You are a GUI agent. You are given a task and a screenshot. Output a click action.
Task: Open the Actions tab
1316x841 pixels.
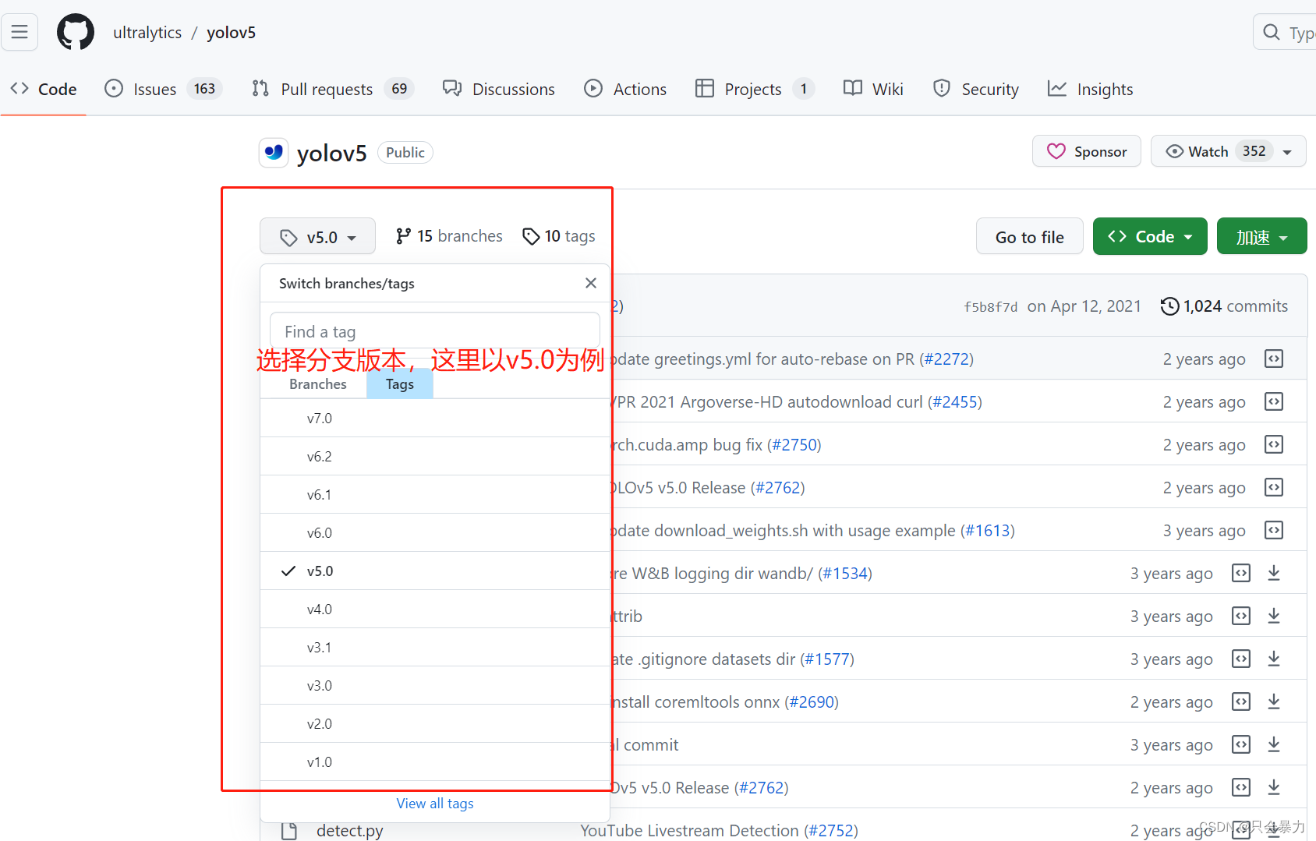625,89
